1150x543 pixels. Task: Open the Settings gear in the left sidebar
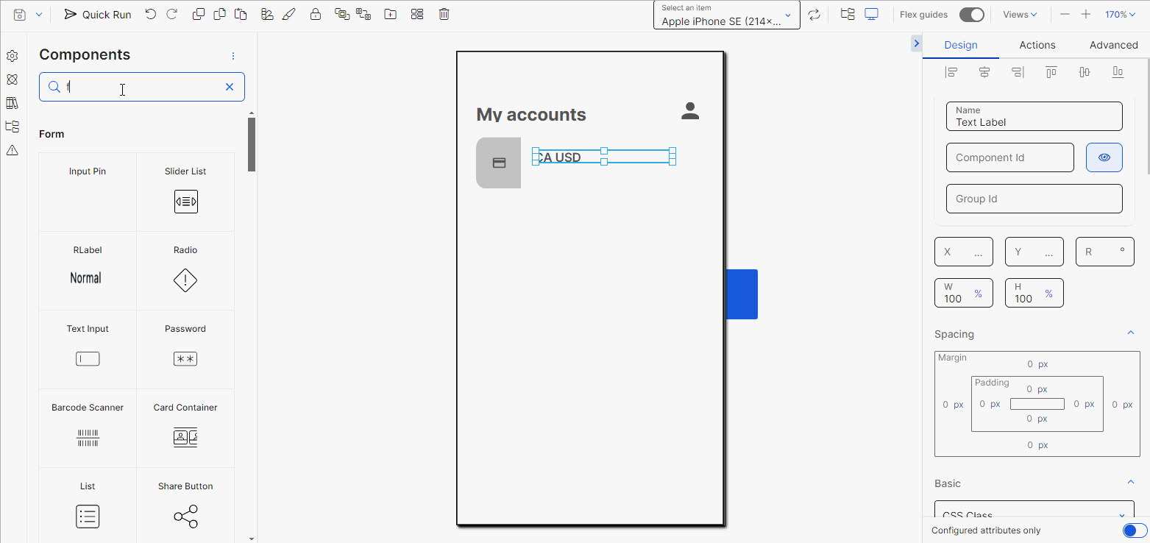tap(12, 55)
